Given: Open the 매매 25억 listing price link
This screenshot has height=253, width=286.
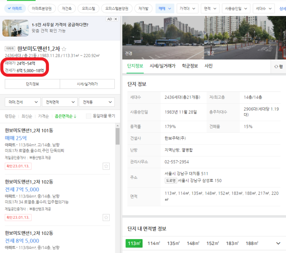Looking at the screenshot, I should (16, 138).
